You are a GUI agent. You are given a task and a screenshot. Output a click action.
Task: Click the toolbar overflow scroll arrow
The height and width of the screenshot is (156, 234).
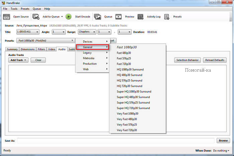(x=231, y=20)
